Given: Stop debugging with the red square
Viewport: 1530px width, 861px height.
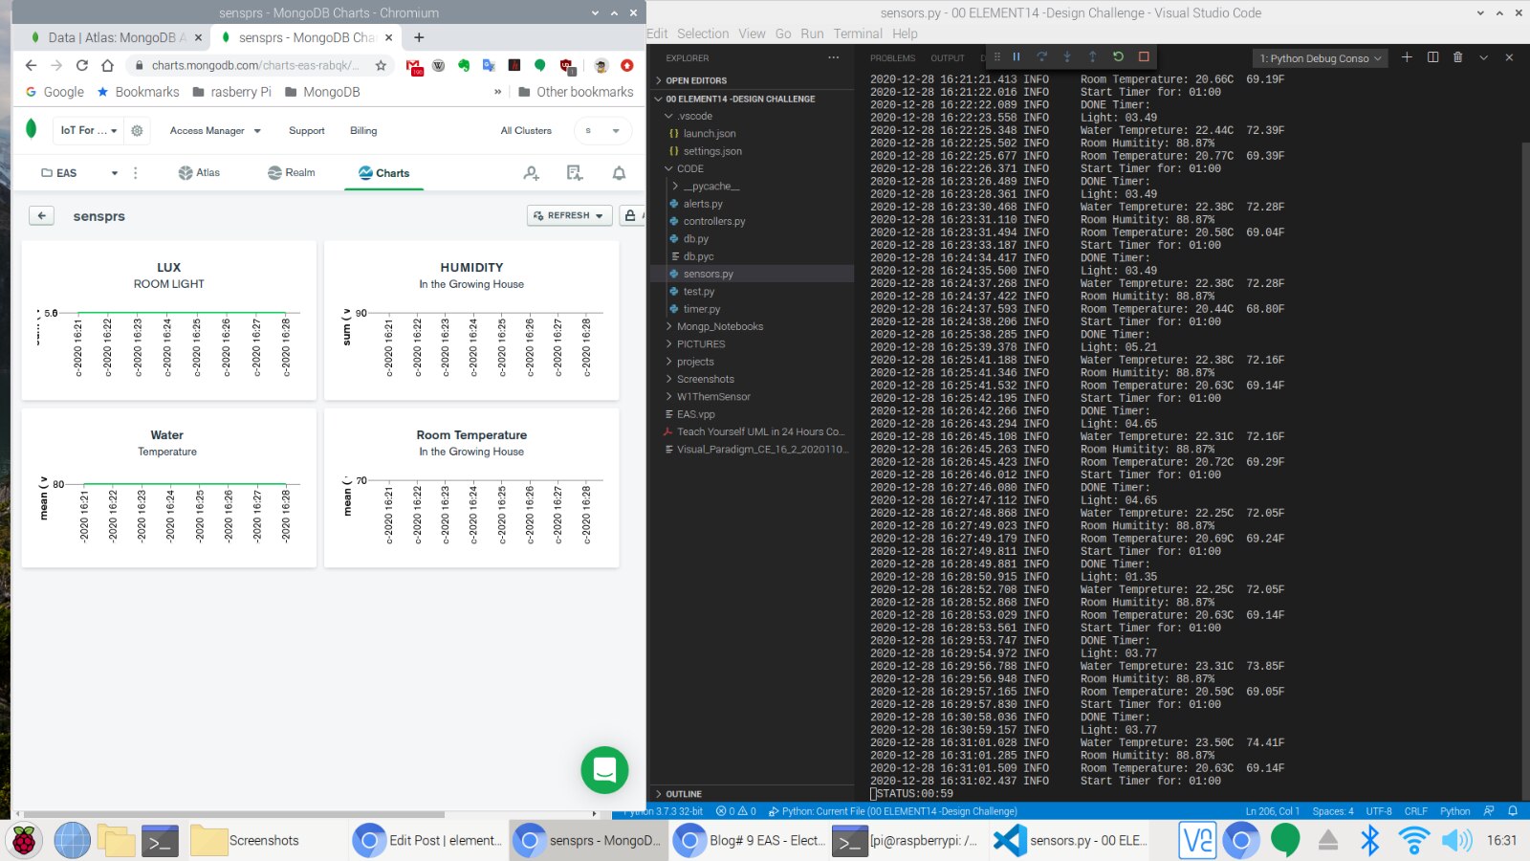Looking at the screenshot, I should [1144, 57].
